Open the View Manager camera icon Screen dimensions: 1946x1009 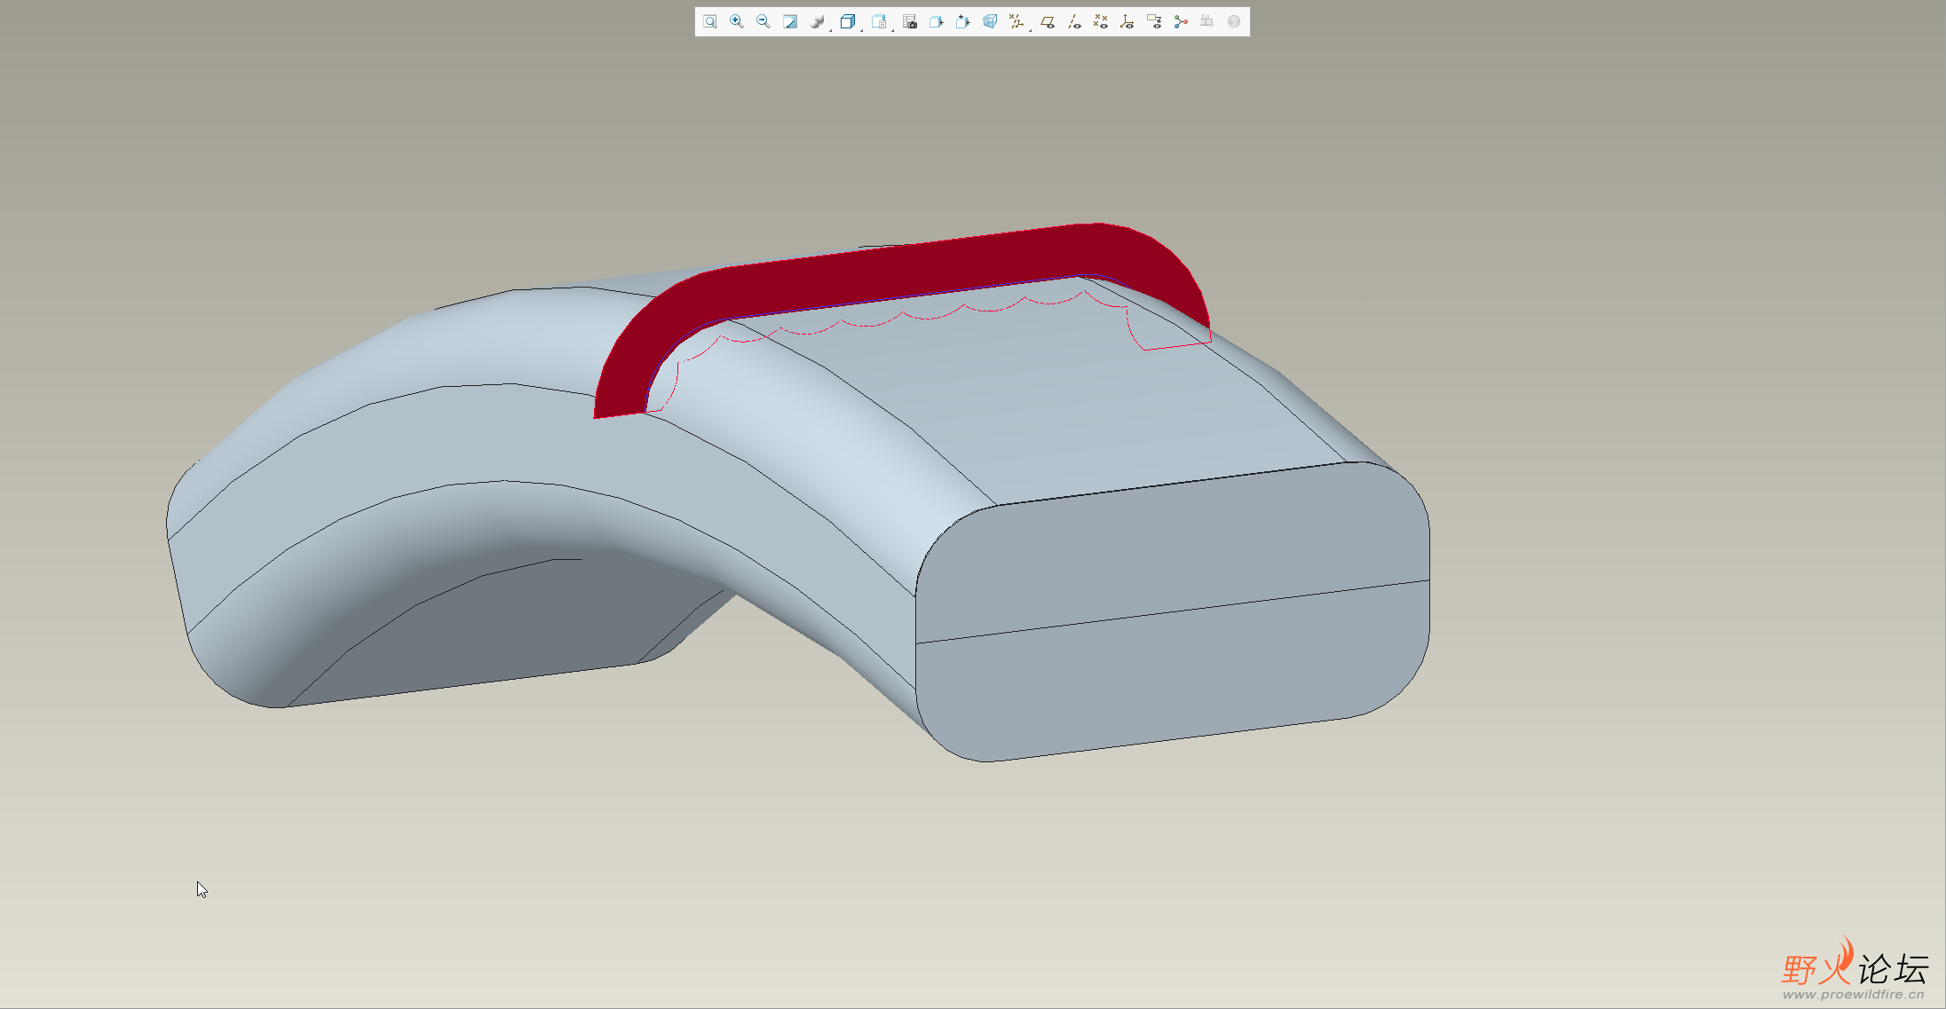910,22
